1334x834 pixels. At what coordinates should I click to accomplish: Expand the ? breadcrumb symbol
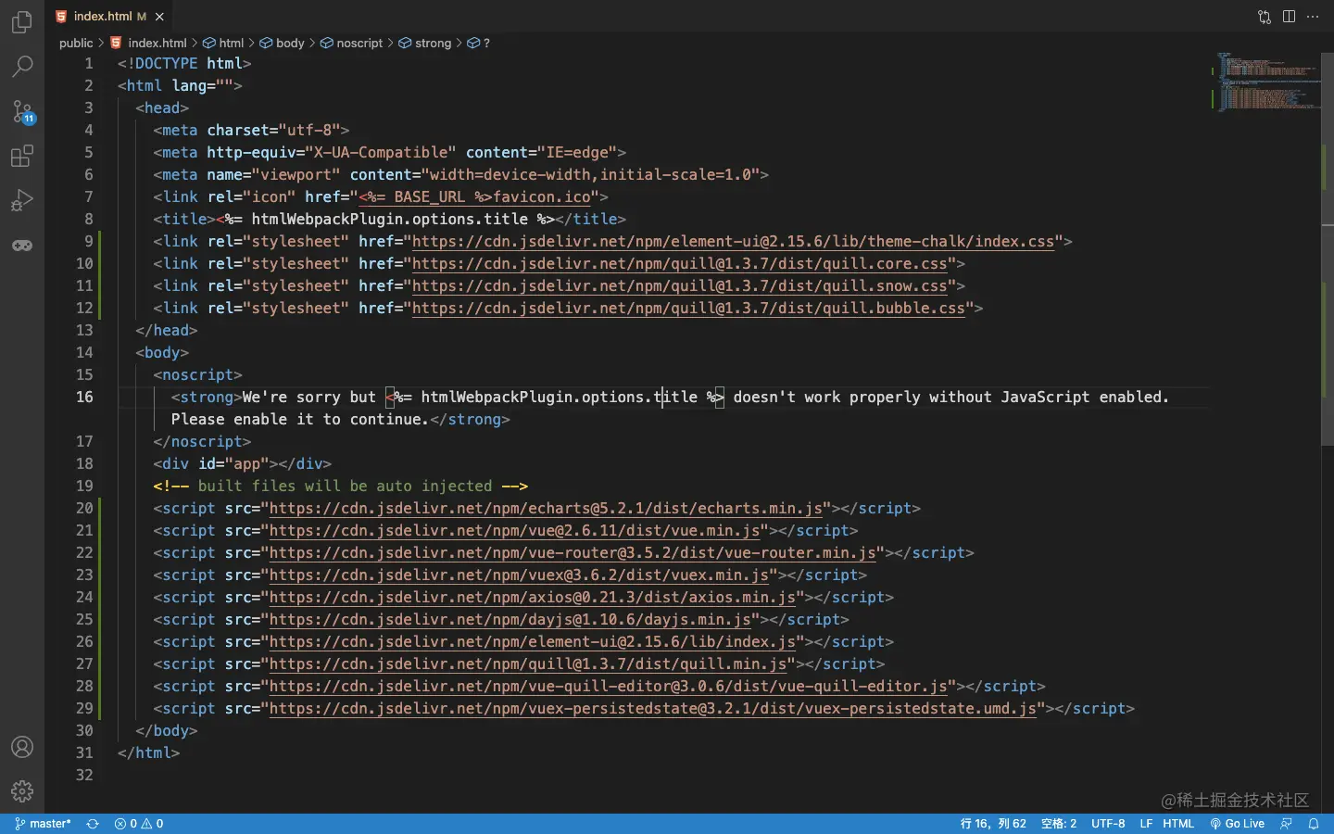[x=479, y=43]
